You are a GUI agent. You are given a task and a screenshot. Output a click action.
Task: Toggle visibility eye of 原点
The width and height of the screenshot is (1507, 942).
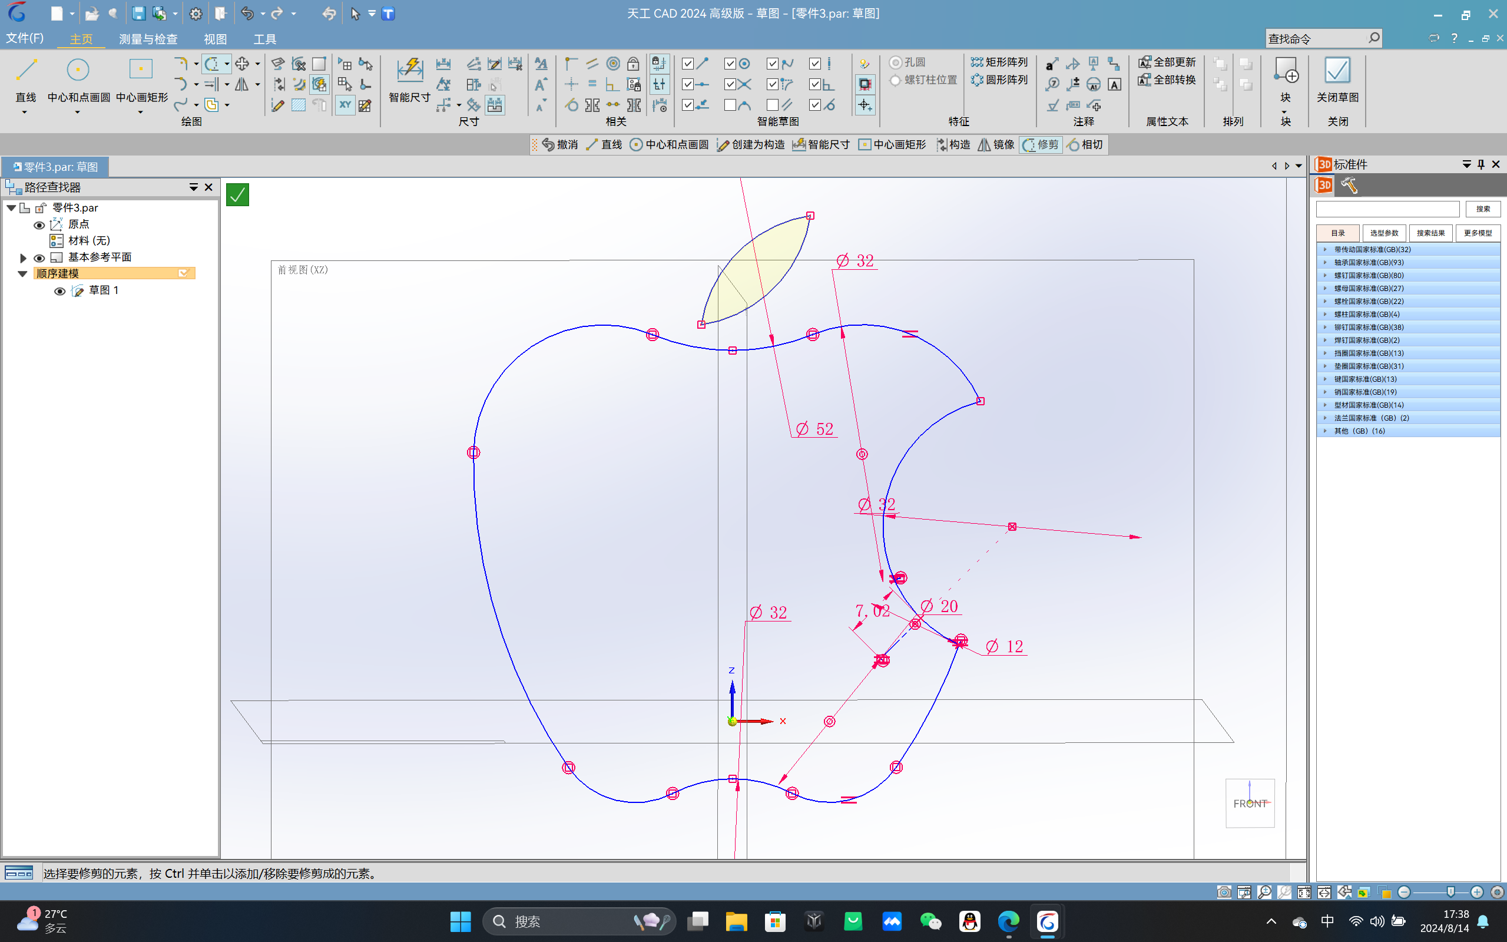coord(39,225)
